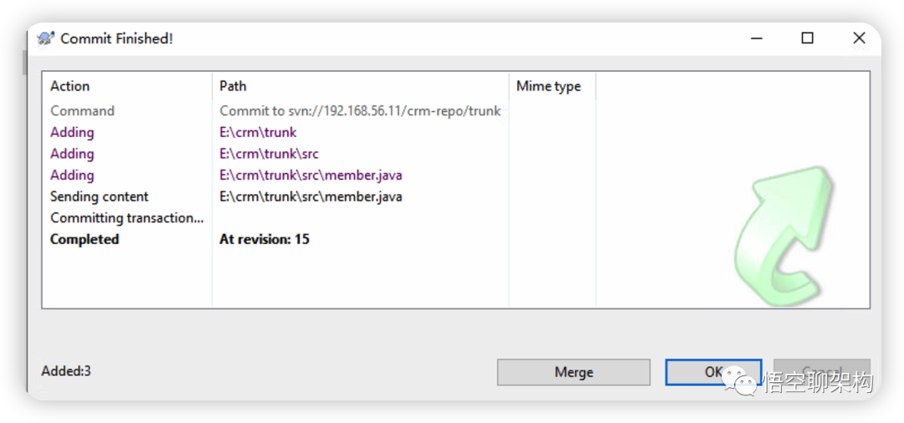Viewport: 904px width, 423px height.
Task: Select the Completed row
Action: 85,240
